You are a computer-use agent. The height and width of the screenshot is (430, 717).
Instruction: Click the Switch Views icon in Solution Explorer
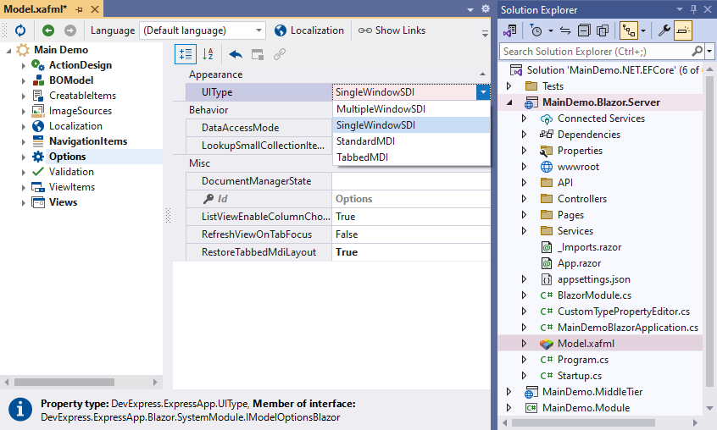(509, 30)
